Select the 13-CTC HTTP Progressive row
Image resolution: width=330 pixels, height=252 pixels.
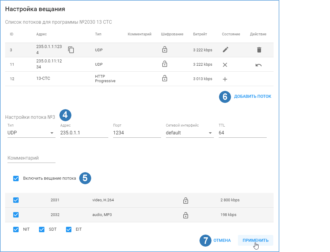click(x=139, y=79)
